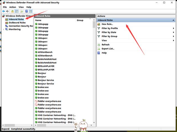177x132 pixels.
Task: Click the New Rule icon in Actions
Action: pos(99,24)
